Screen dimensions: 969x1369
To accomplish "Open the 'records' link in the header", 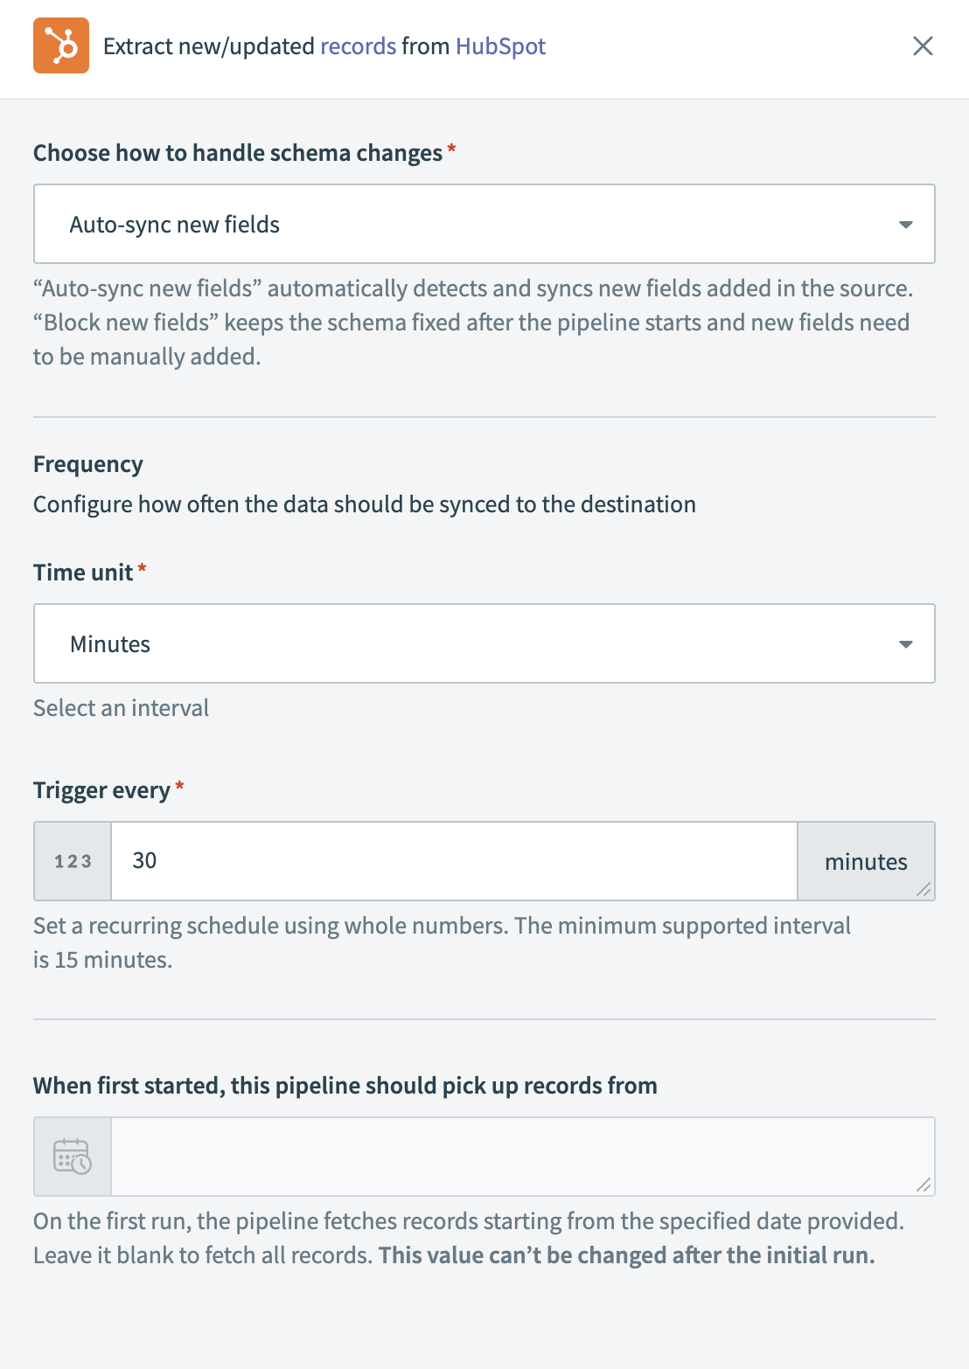I will point(358,45).
